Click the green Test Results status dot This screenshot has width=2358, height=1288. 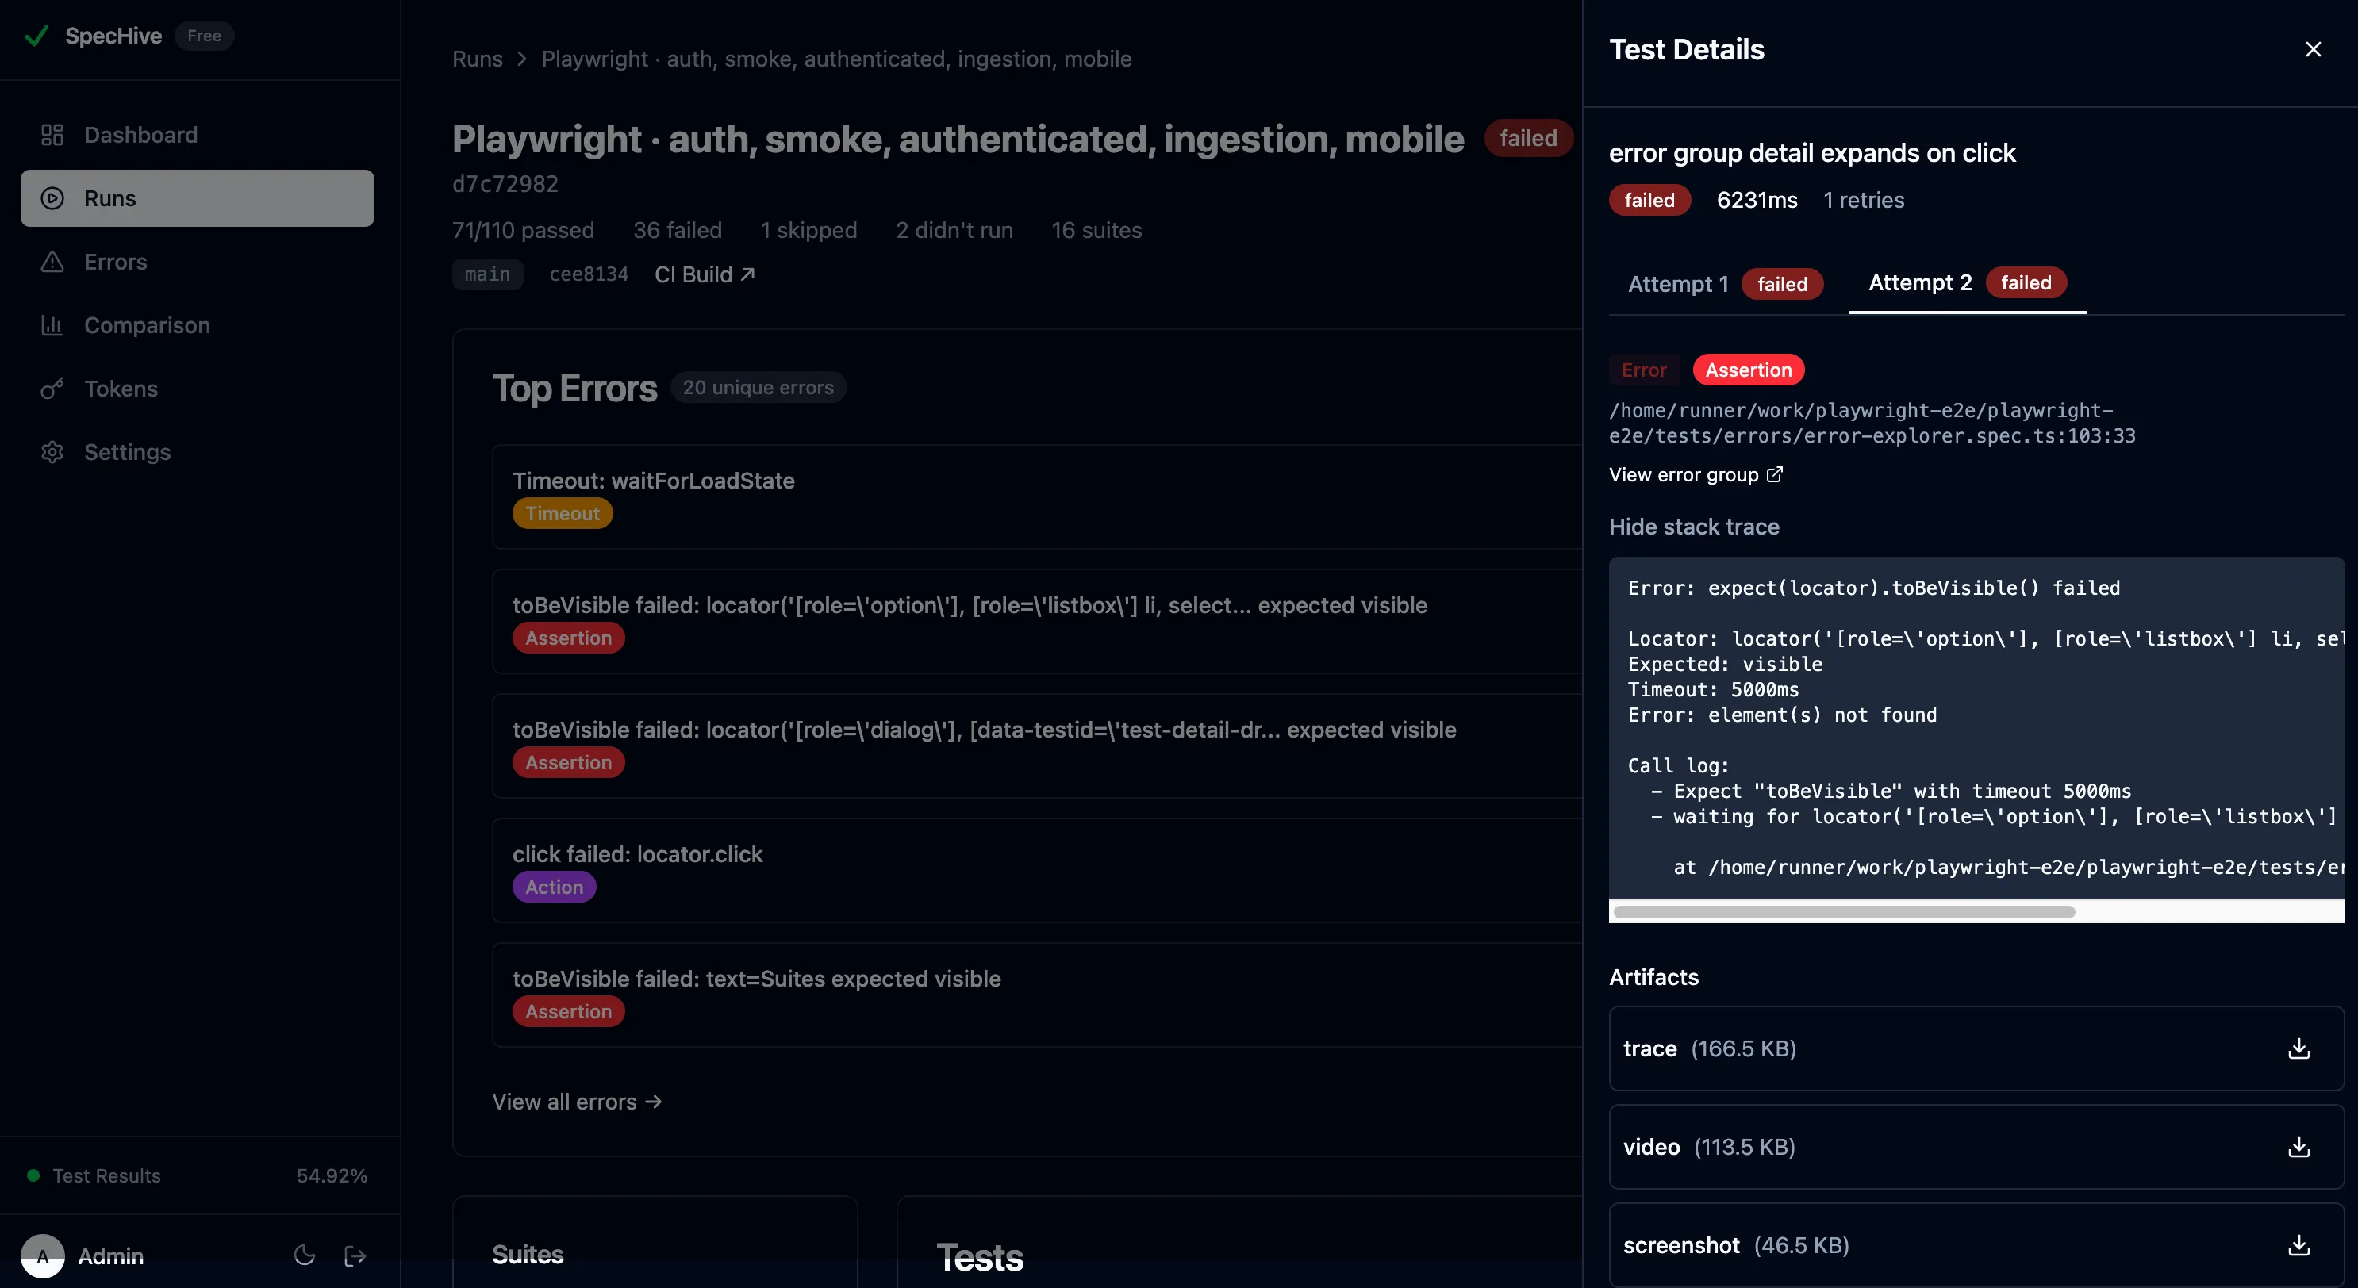[x=33, y=1175]
